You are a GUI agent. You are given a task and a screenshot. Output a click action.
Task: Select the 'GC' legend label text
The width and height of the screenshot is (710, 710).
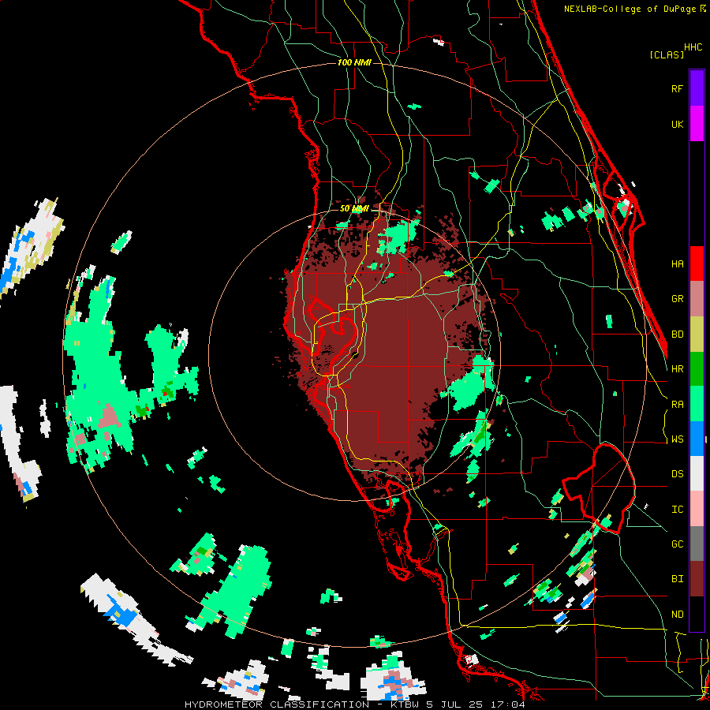coord(677,544)
